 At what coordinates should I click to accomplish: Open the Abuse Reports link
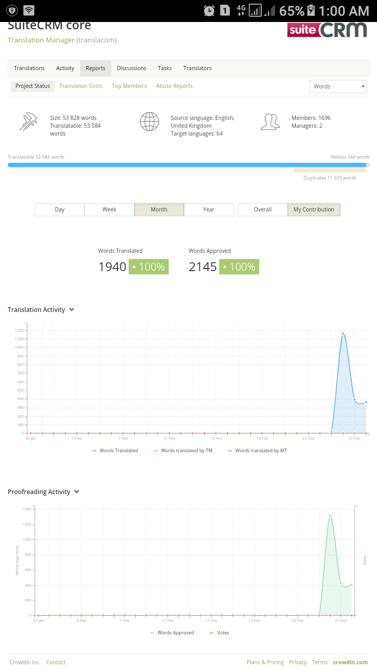point(174,86)
